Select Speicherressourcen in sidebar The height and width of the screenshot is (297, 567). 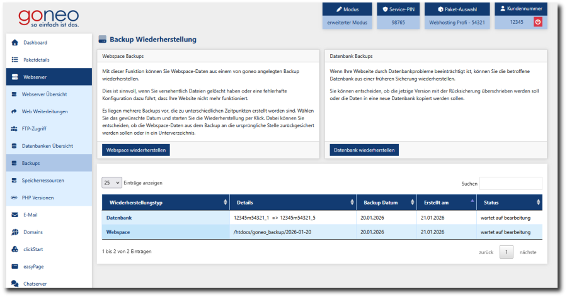coord(49,181)
